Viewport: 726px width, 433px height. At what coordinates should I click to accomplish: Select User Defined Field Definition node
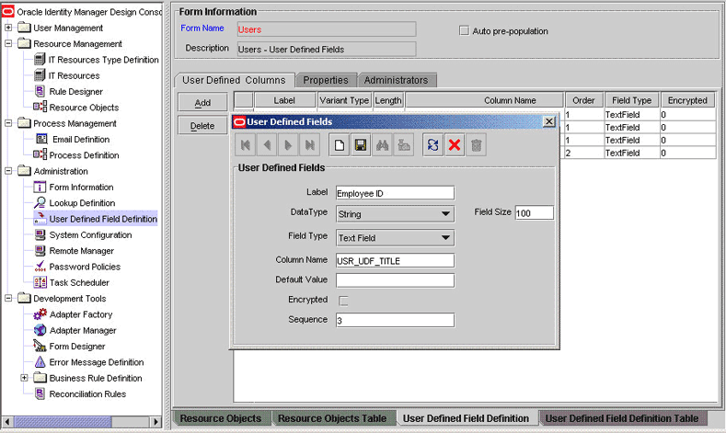(103, 219)
